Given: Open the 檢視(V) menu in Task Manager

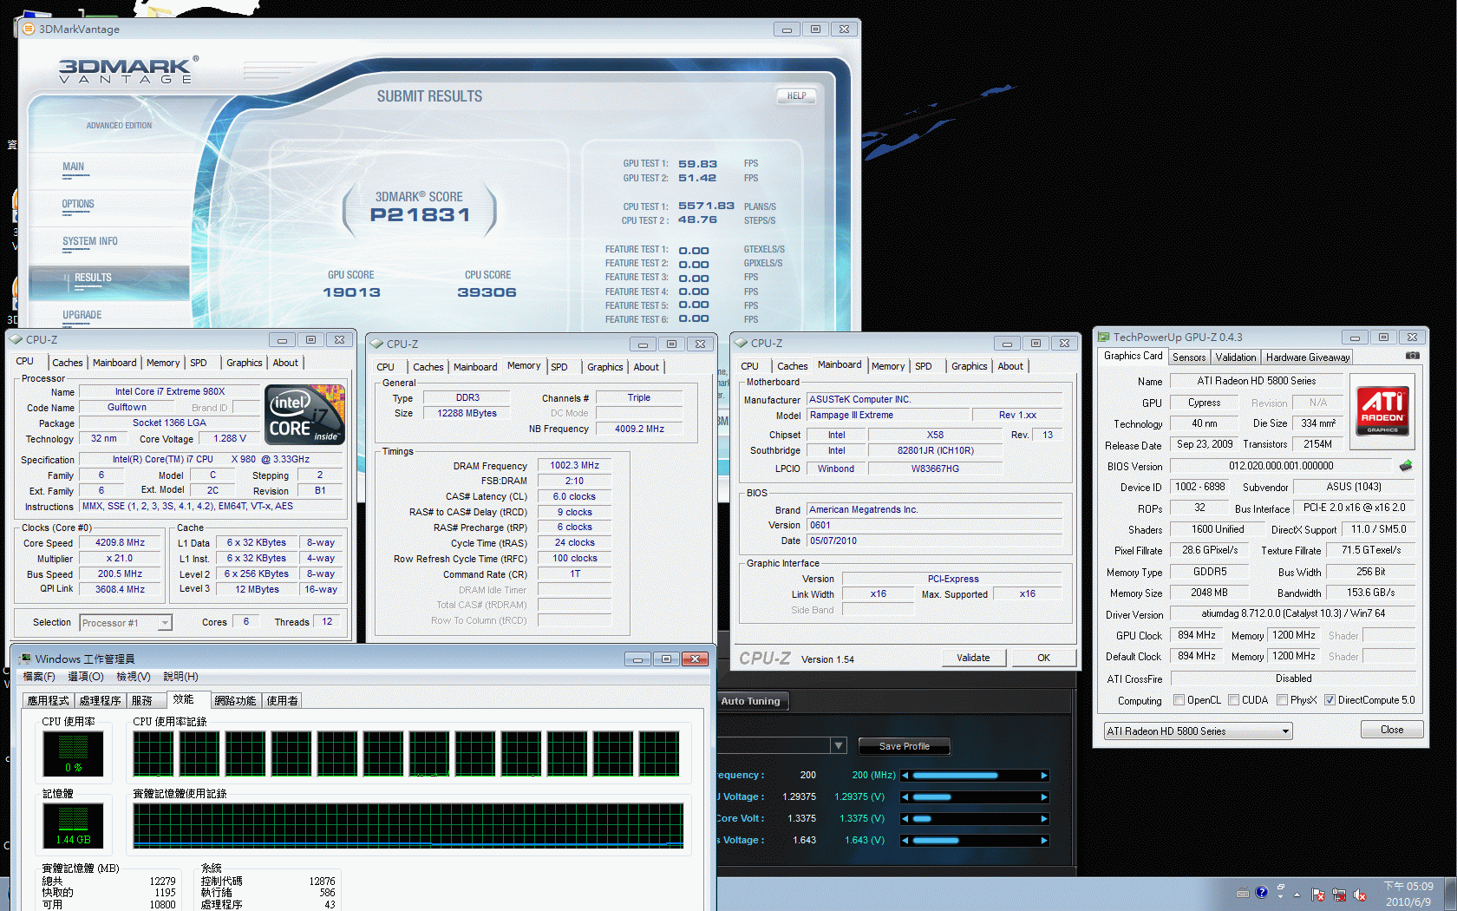Looking at the screenshot, I should [x=134, y=677].
